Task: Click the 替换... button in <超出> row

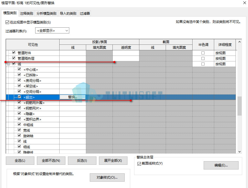Action: pyautogui.click(x=73, y=97)
